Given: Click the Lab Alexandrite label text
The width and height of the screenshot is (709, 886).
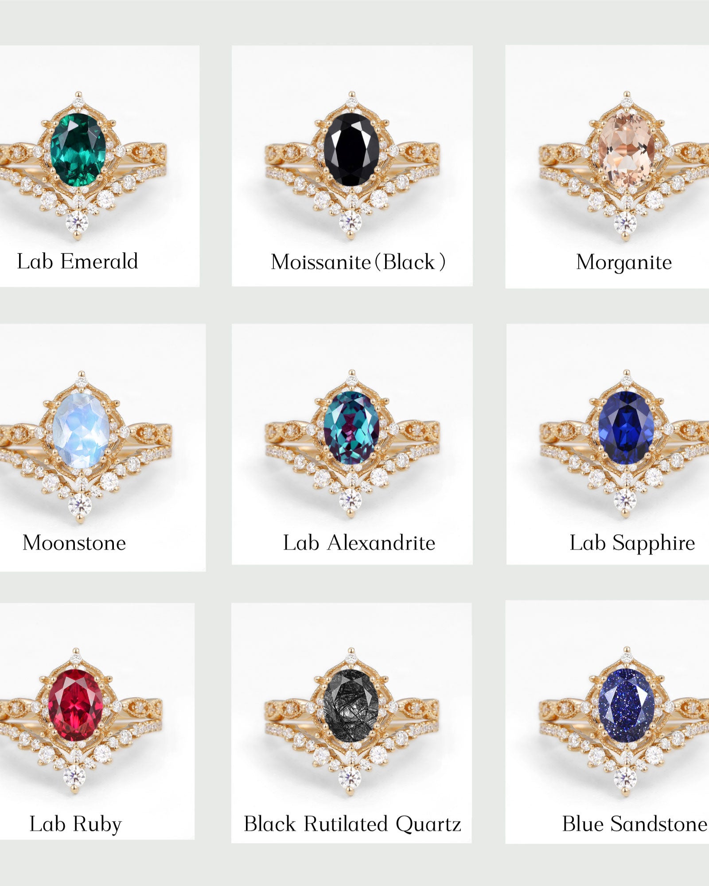Looking at the screenshot, I should coord(359,543).
